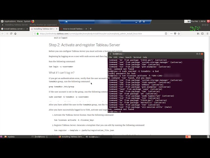The height and width of the screenshot is (158, 210).
Task: Click the date and time clock
Action: pyautogui.click(x=198, y=21)
